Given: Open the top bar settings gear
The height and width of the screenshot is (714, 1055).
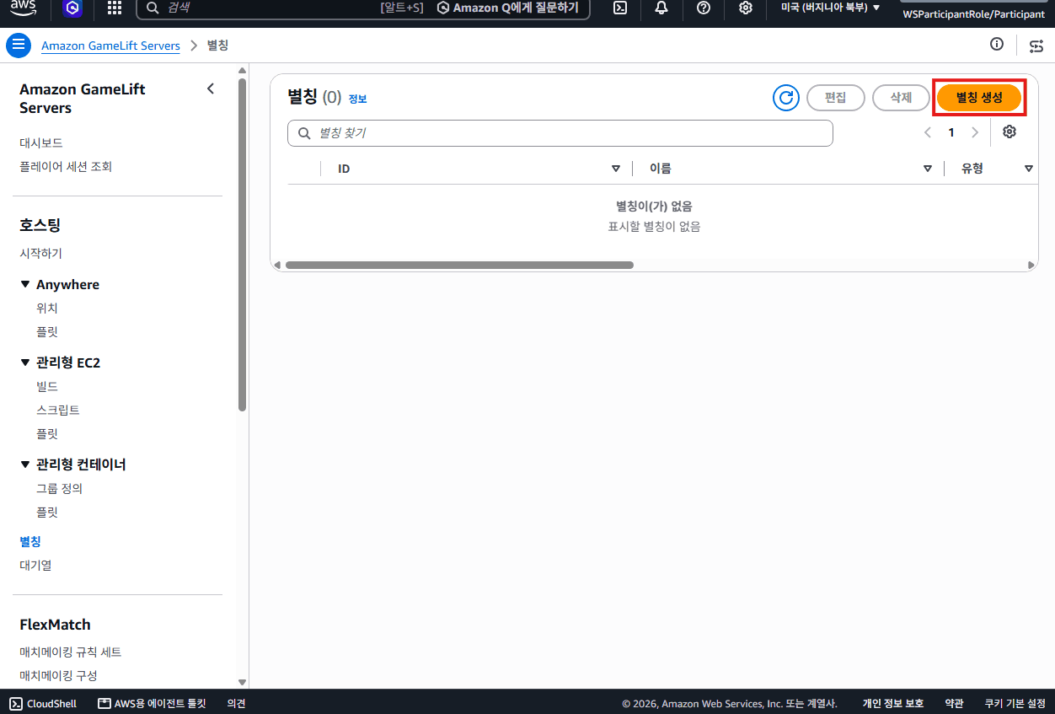Looking at the screenshot, I should pos(746,8).
